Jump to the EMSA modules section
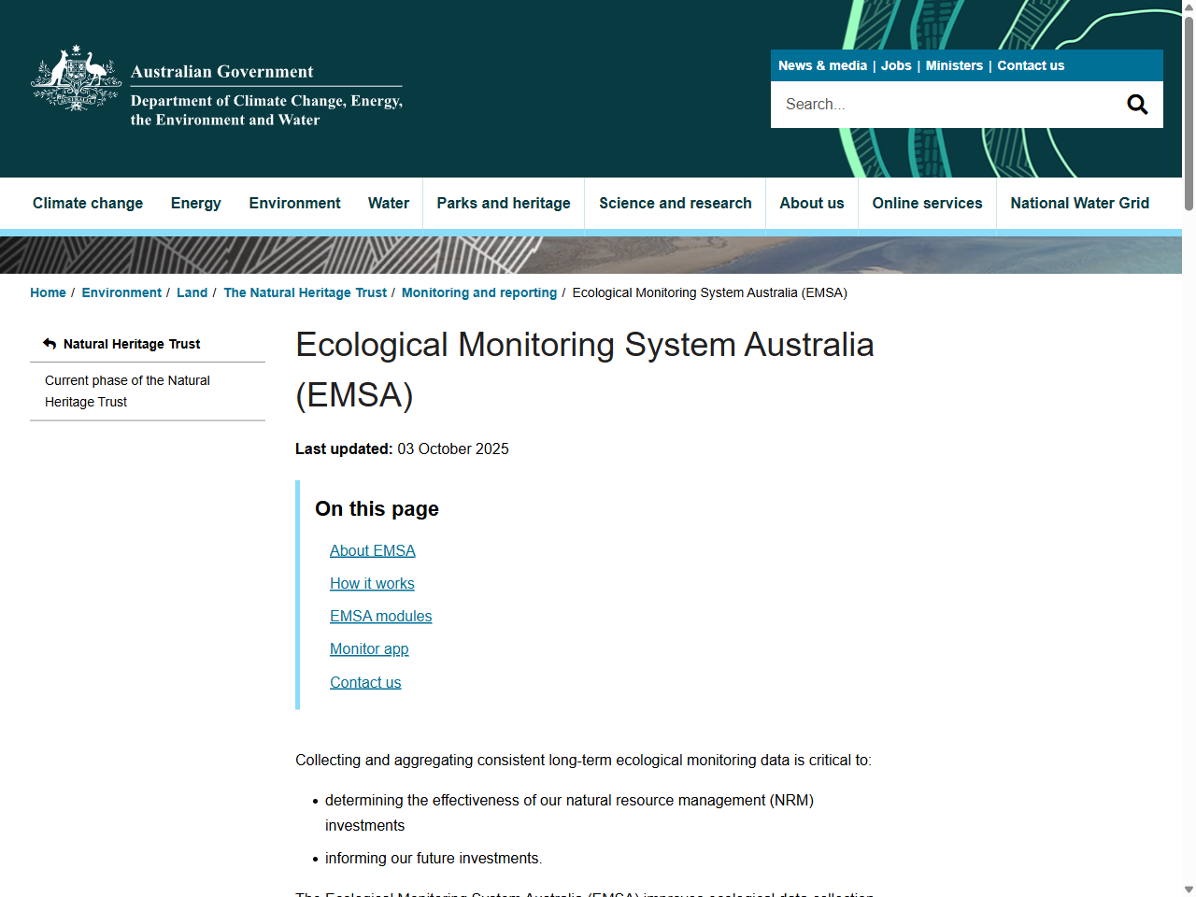The width and height of the screenshot is (1196, 897). [x=380, y=616]
